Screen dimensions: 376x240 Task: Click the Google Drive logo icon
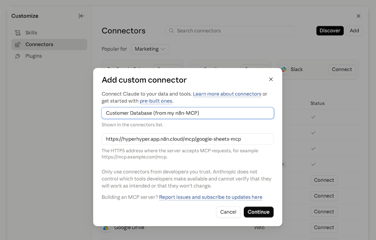106,228
